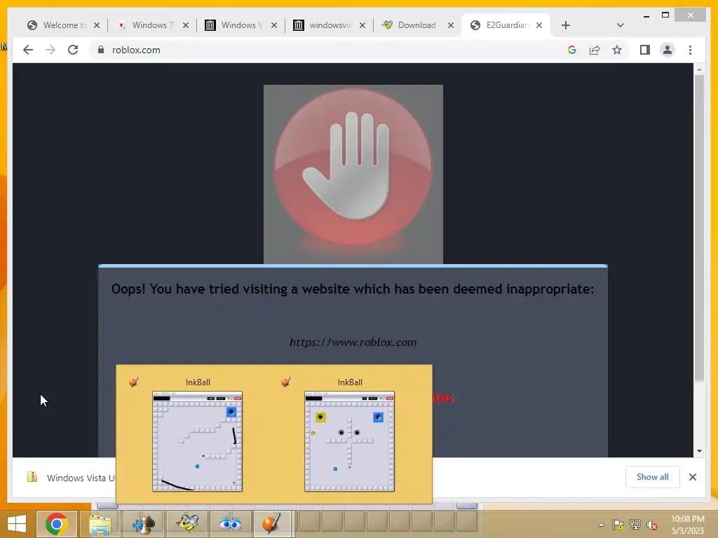Click the Chrome taskbar icon
The height and width of the screenshot is (538, 718).
pos(56,524)
